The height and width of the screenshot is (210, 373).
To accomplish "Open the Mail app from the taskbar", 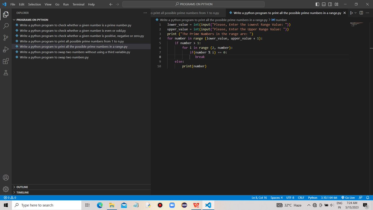I will (123, 205).
